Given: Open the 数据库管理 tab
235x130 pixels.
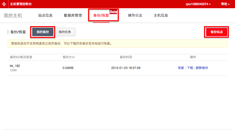Looking at the screenshot, I should (x=73, y=15).
